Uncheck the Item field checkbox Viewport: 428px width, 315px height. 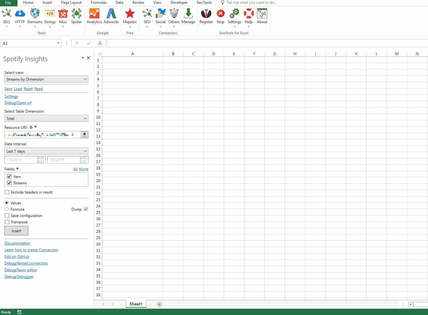coord(9,176)
